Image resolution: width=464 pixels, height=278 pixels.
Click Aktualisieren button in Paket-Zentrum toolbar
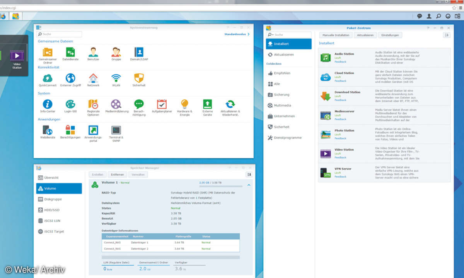coord(365,35)
